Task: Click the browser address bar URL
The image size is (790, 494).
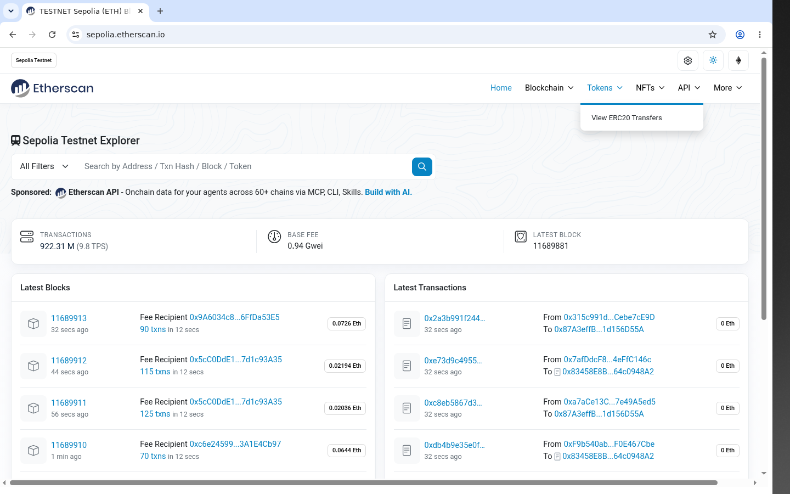Action: pyautogui.click(x=126, y=35)
